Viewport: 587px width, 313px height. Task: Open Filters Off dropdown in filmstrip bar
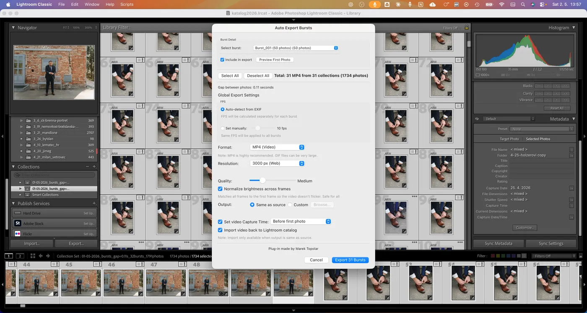[x=553, y=256]
